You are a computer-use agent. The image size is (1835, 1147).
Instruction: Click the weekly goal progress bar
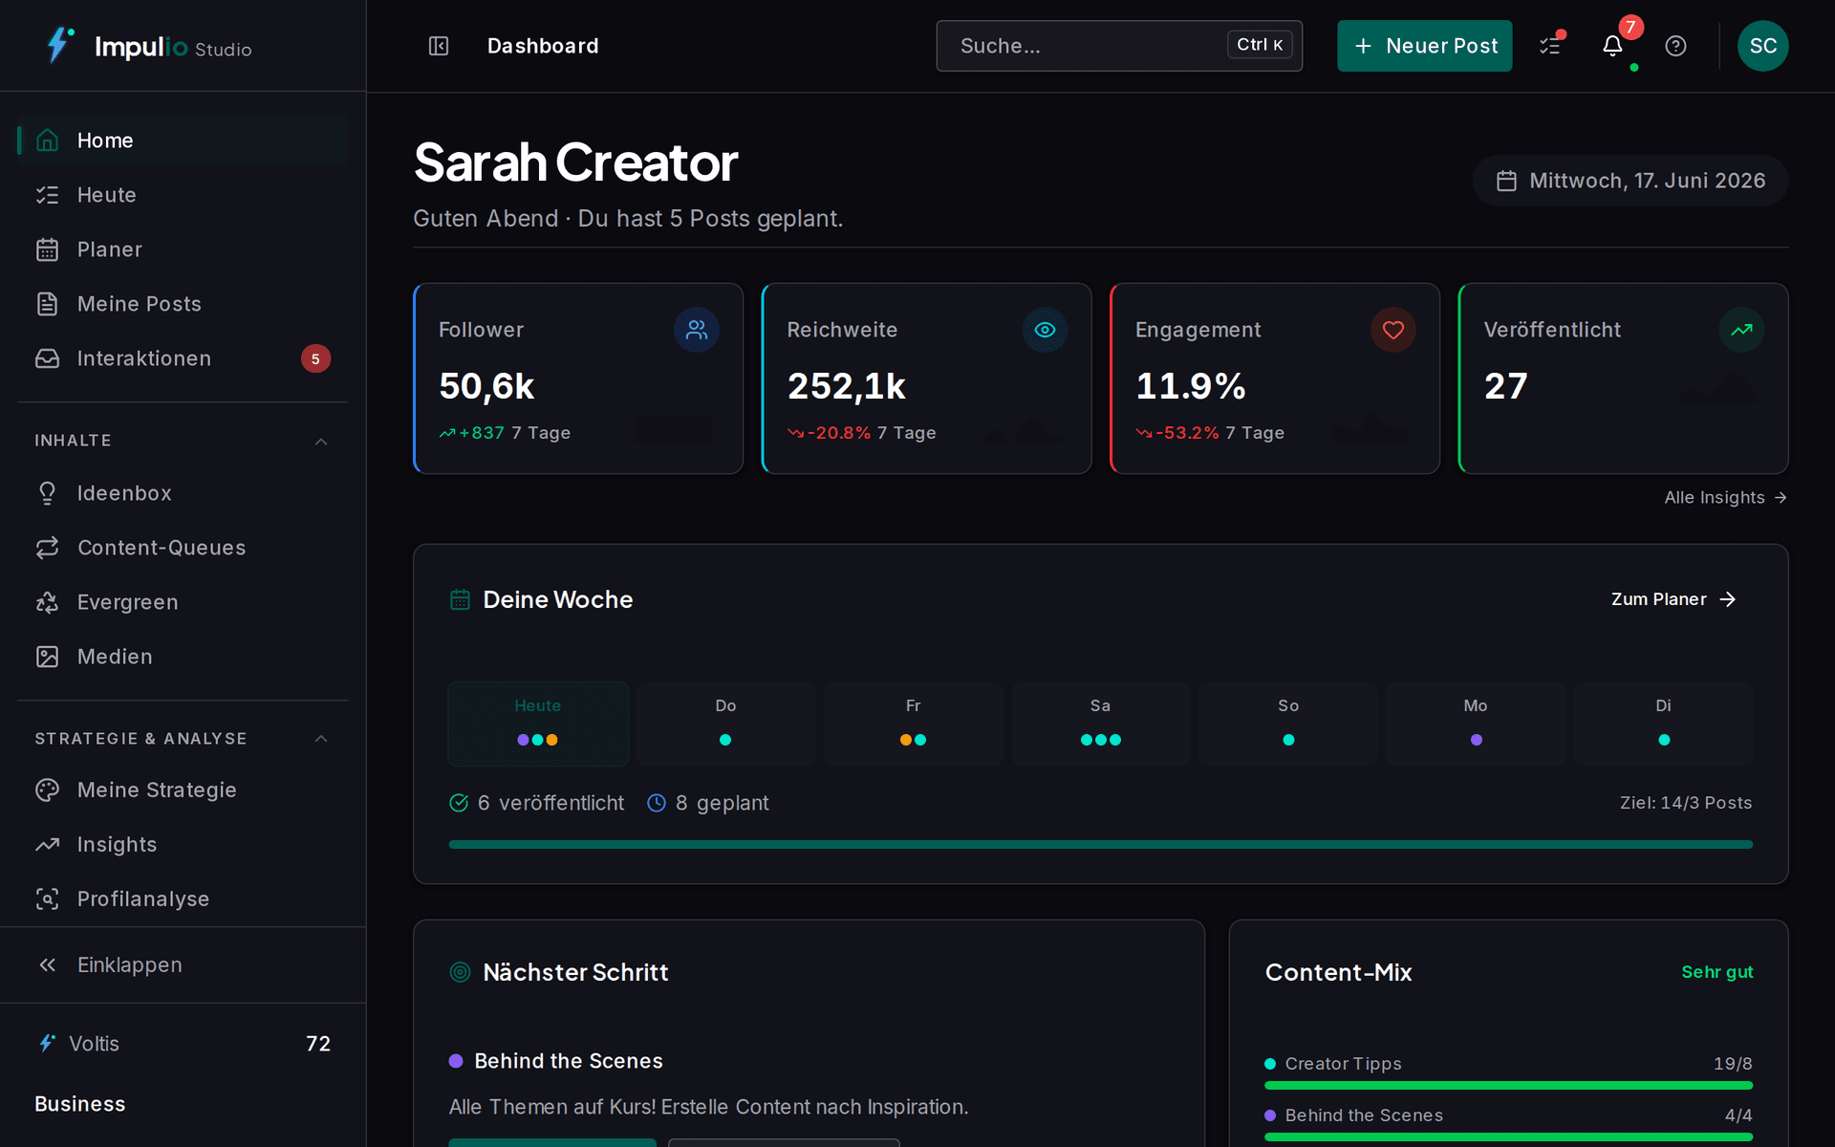coord(1100,845)
